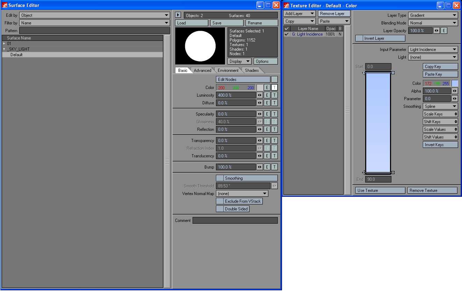Open Input Parameter dropdown

pos(433,50)
